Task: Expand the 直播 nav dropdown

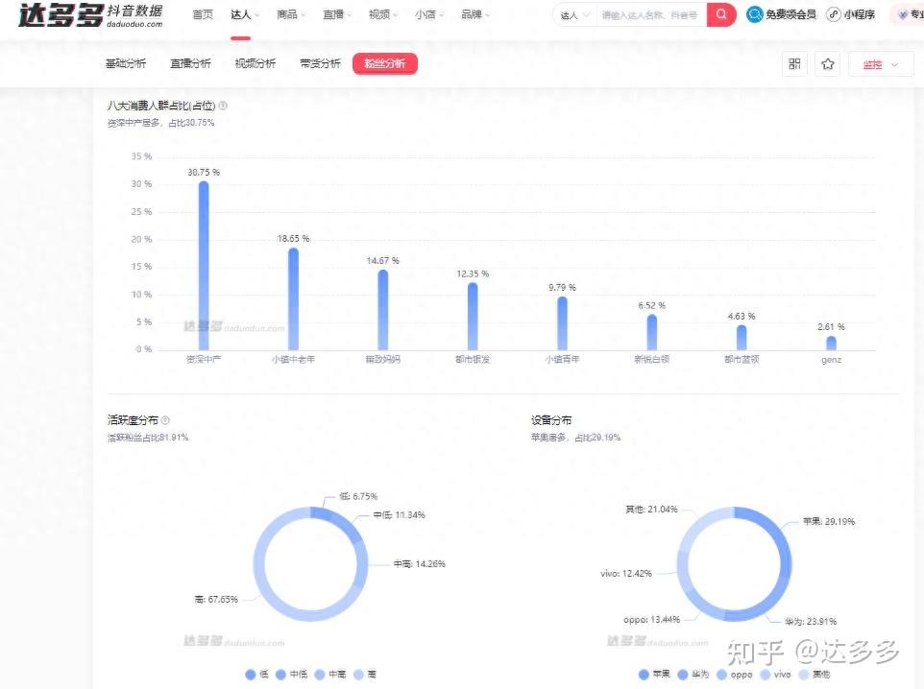Action: pos(337,14)
